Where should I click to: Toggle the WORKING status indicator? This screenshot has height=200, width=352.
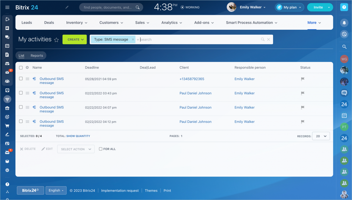(190, 7)
